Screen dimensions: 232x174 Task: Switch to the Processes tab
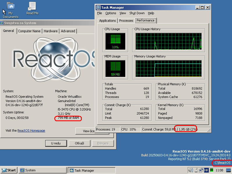click(x=126, y=21)
